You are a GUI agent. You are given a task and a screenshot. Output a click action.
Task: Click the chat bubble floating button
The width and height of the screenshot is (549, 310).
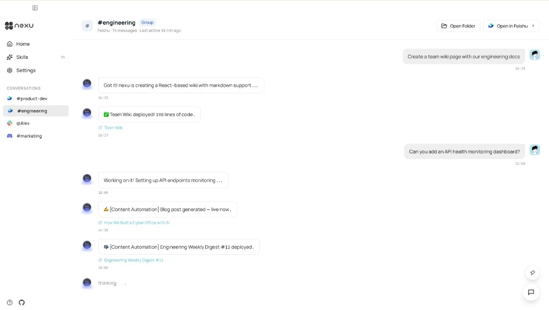[x=531, y=292]
